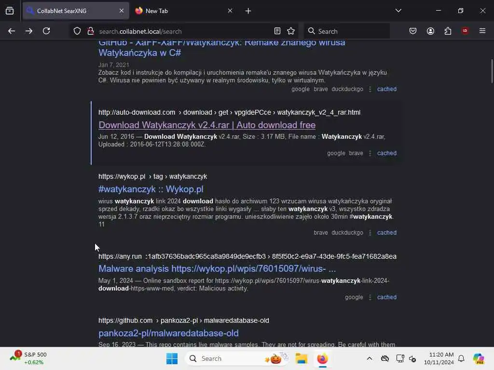The height and width of the screenshot is (370, 494).
Task: Open Firefox account icon
Action: click(x=431, y=31)
